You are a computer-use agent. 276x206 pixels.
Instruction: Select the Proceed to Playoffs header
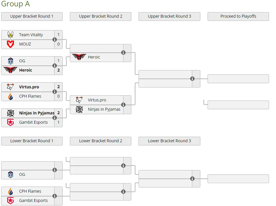(x=238, y=16)
